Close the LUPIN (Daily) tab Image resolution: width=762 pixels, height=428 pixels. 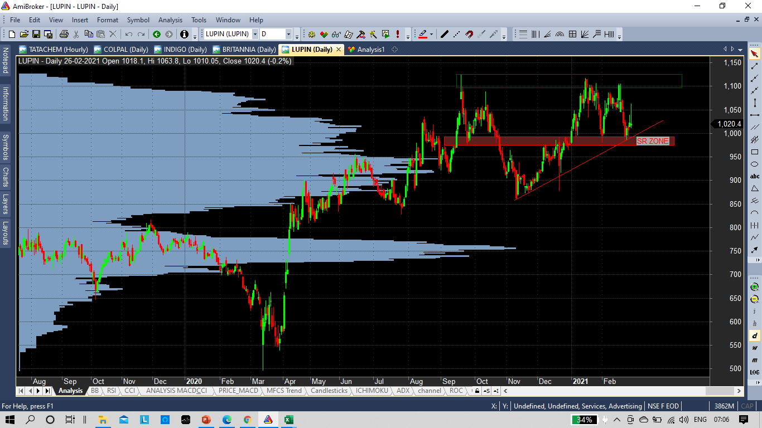pyautogui.click(x=338, y=49)
